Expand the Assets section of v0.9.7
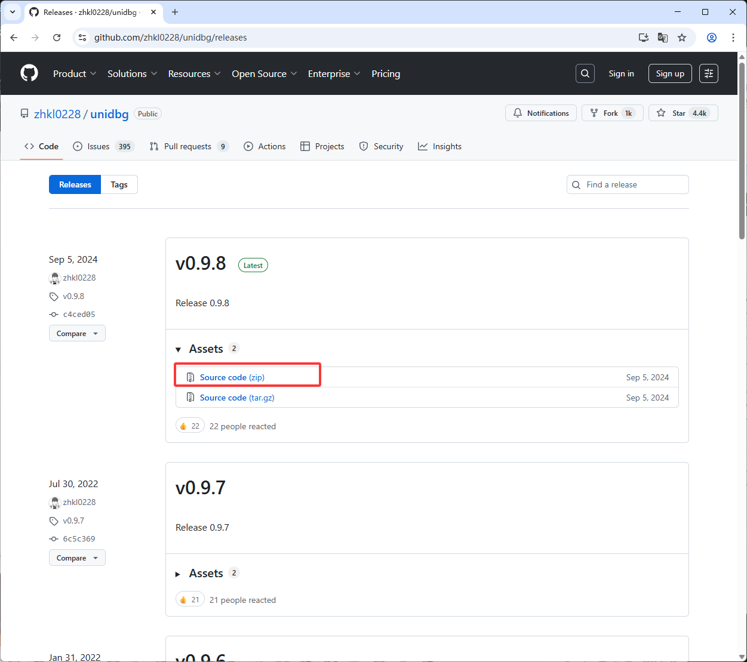The image size is (747, 662). (178, 574)
